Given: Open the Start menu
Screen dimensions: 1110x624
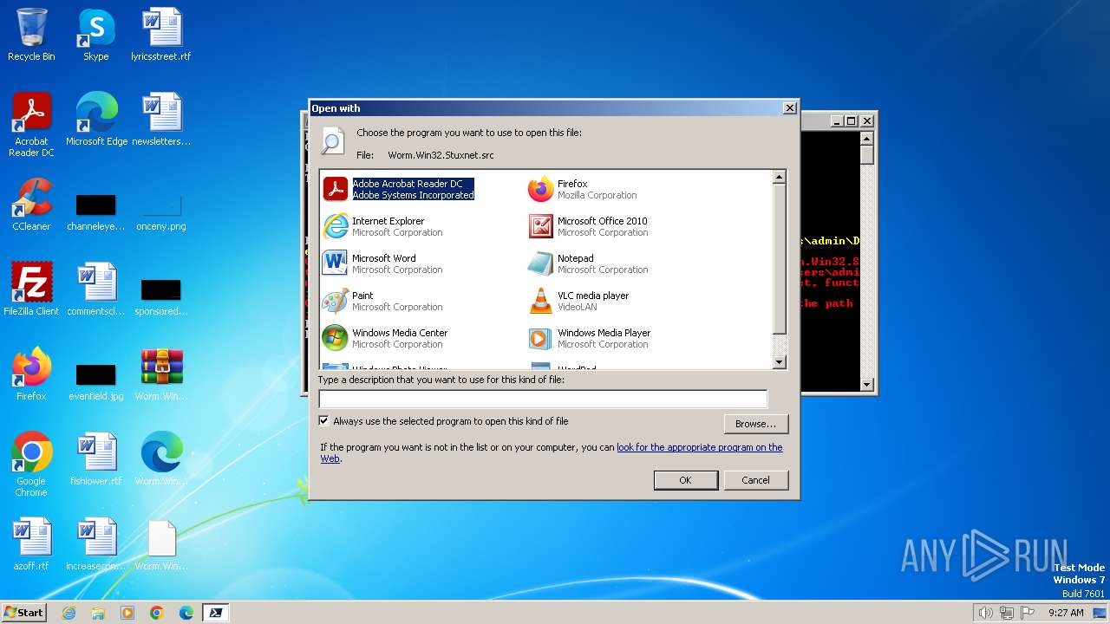Looking at the screenshot, I should pos(23,612).
